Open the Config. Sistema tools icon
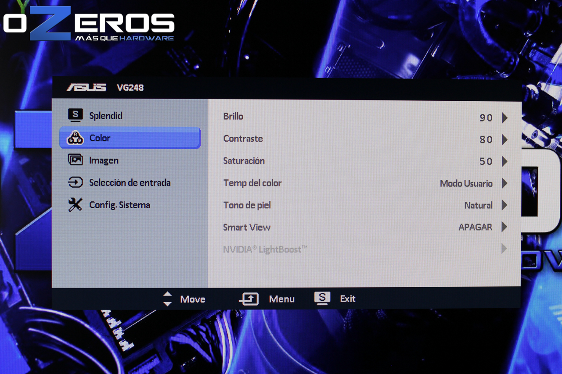The height and width of the screenshot is (374, 562). (x=75, y=205)
